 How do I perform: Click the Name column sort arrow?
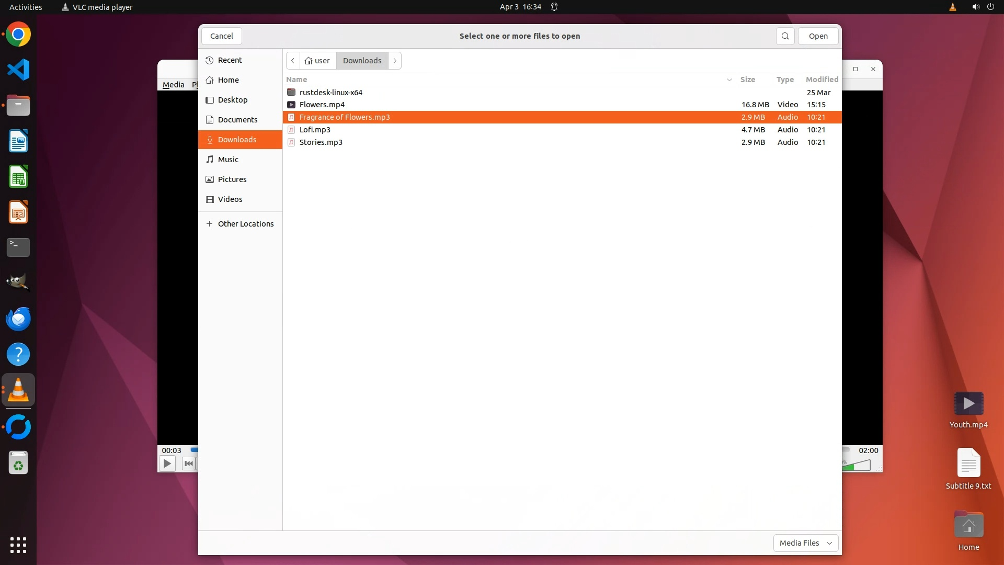pyautogui.click(x=729, y=80)
